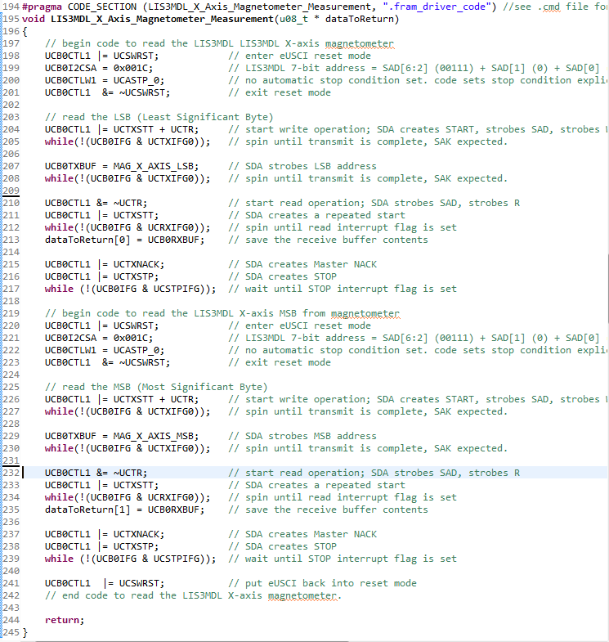Image resolution: width=609 pixels, height=642 pixels.
Task: Click 'UCTXSTT' on line 211
Action: click(x=133, y=215)
